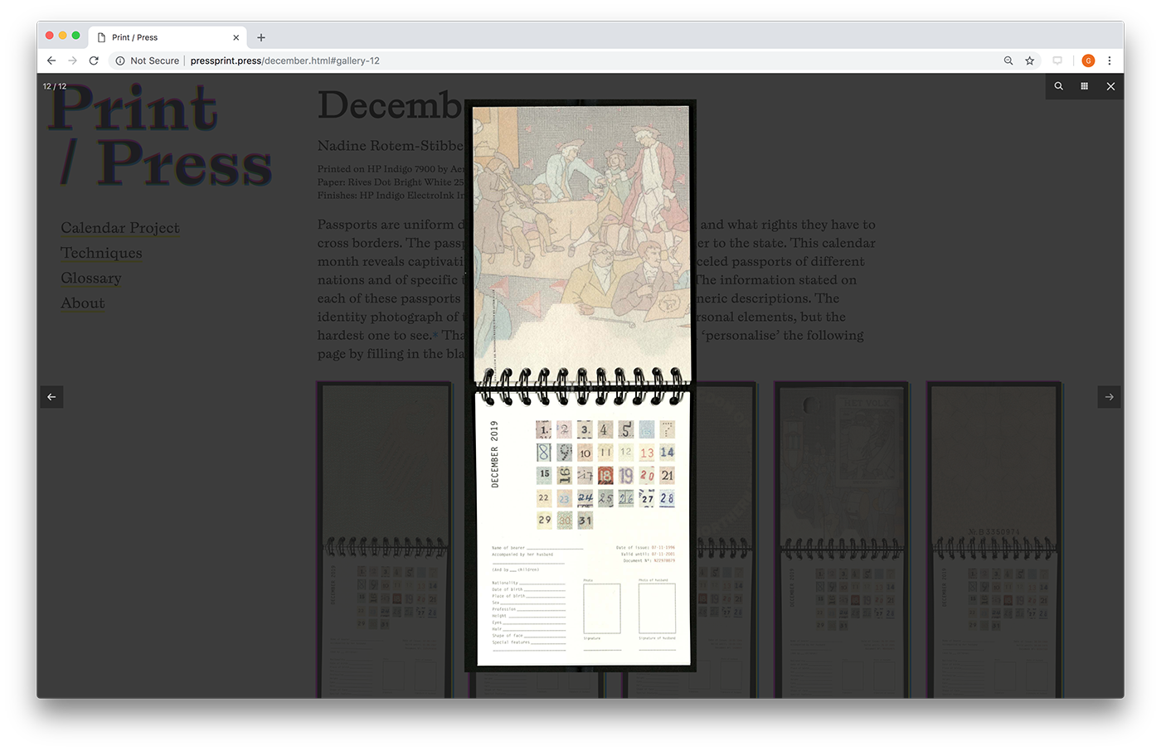Click the browser forward arrow
The height and width of the screenshot is (751, 1161).
pyautogui.click(x=73, y=61)
